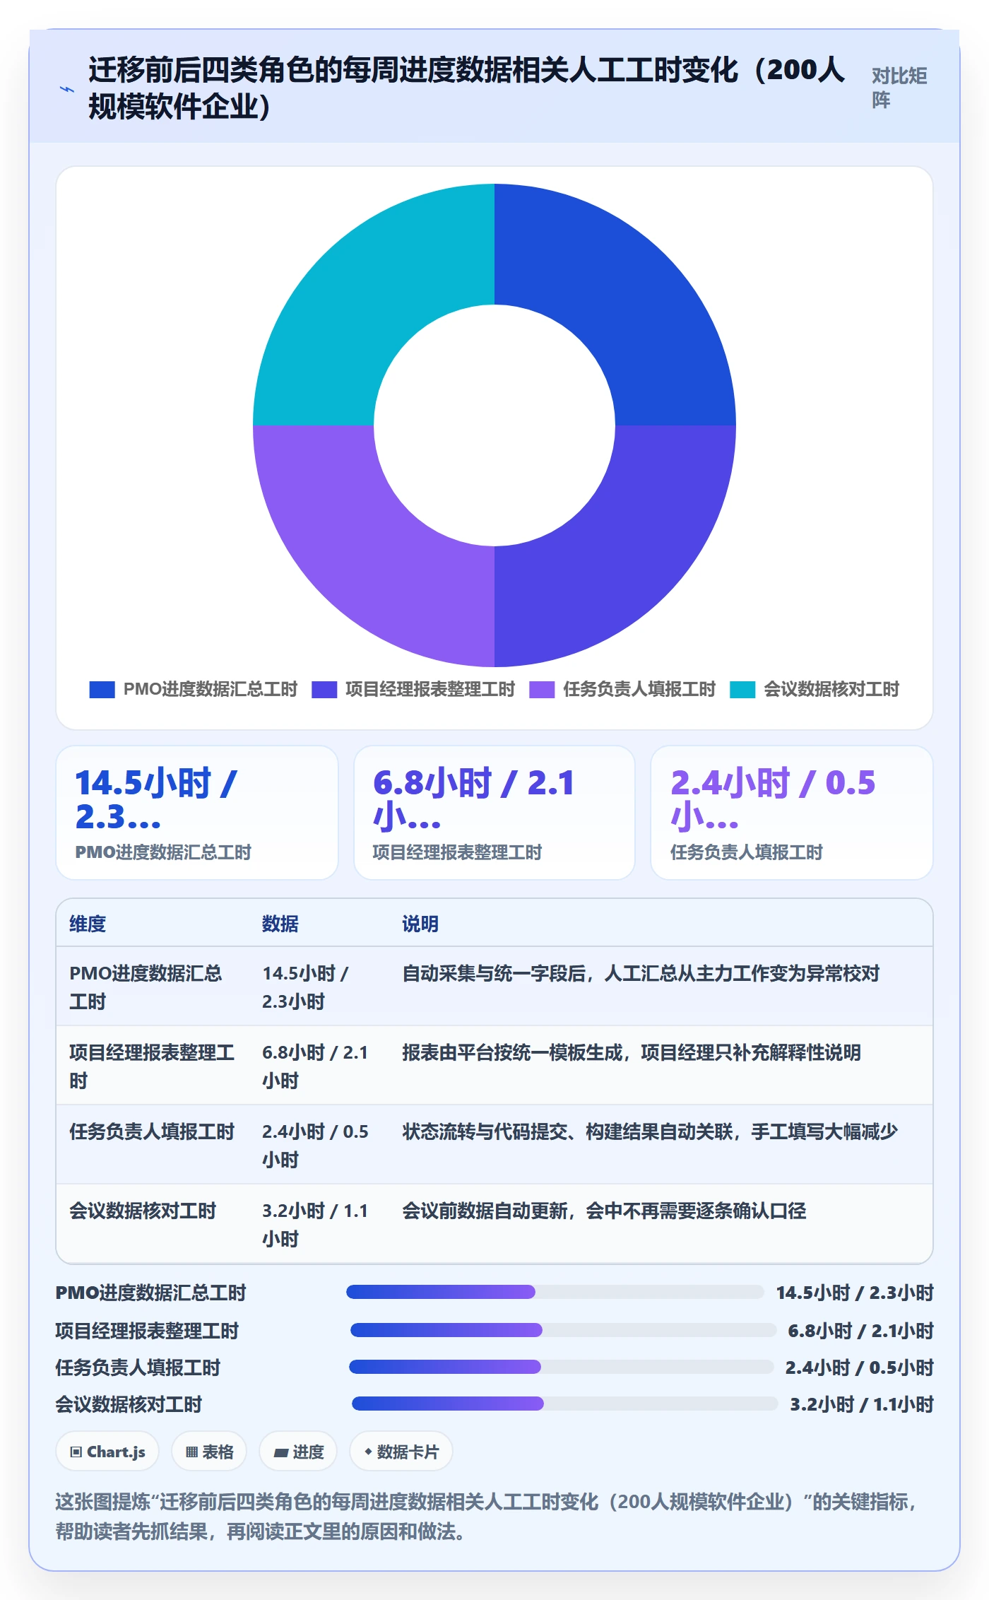This screenshot has width=989, height=1600.
Task: Select the 数据卡片 tag chip
Action: (x=401, y=1452)
